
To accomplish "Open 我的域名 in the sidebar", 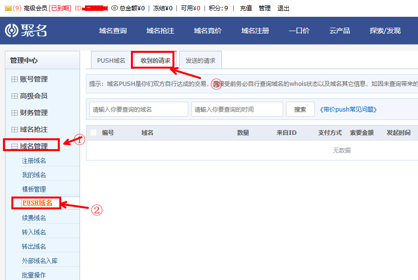I will click(34, 175).
